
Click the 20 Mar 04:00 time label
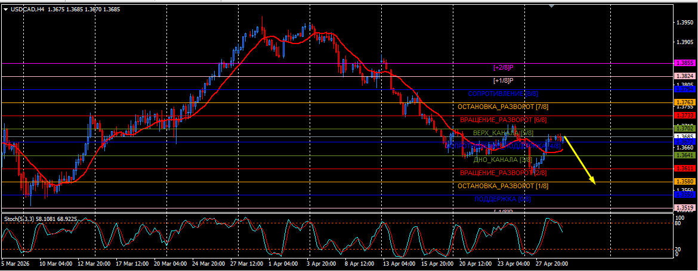tap(171, 263)
